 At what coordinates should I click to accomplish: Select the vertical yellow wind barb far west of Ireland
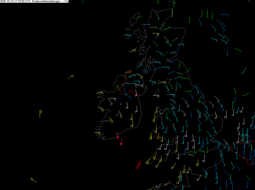pyautogui.click(x=41, y=114)
